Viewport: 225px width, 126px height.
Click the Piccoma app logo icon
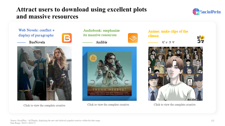pos(201,39)
